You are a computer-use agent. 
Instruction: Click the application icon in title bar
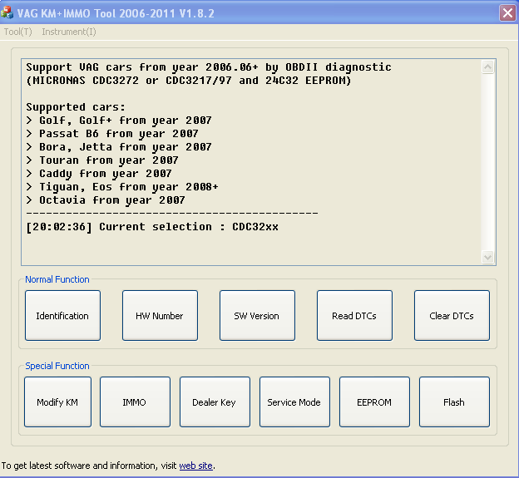tap(7, 13)
